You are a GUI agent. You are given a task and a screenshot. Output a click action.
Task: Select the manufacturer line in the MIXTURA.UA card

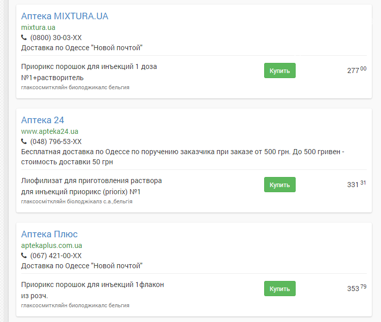[x=75, y=87]
